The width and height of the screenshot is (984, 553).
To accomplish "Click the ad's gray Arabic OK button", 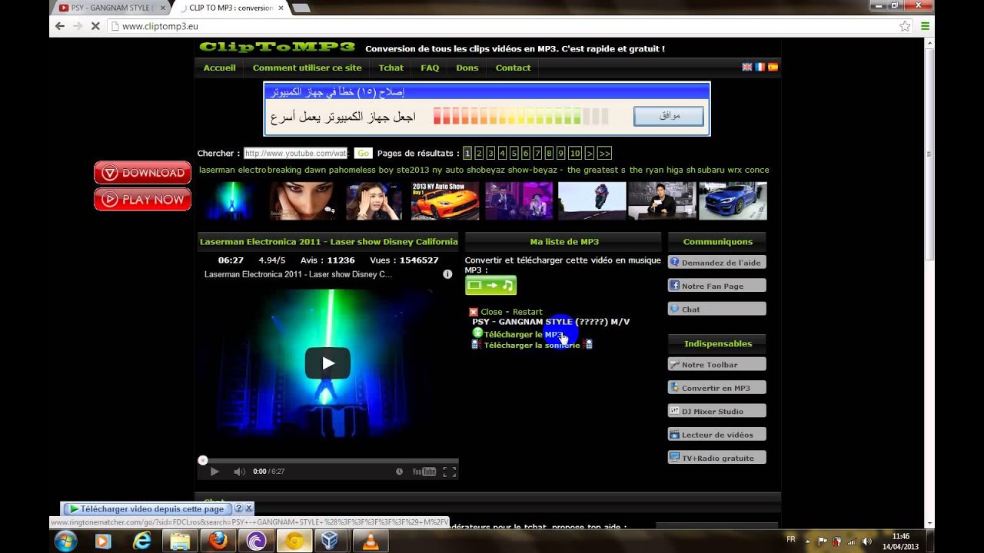I will pos(668,116).
